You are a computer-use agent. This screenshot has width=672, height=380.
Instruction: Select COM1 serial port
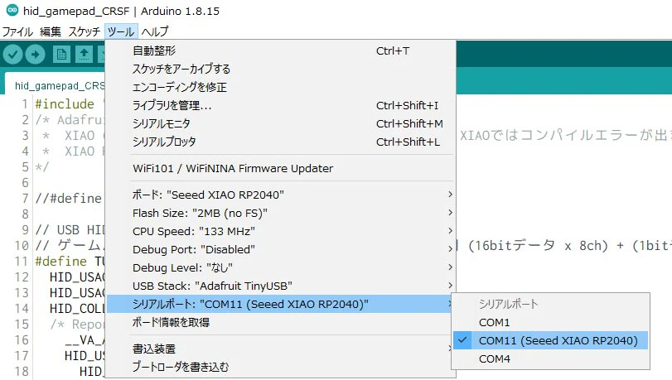(551, 322)
